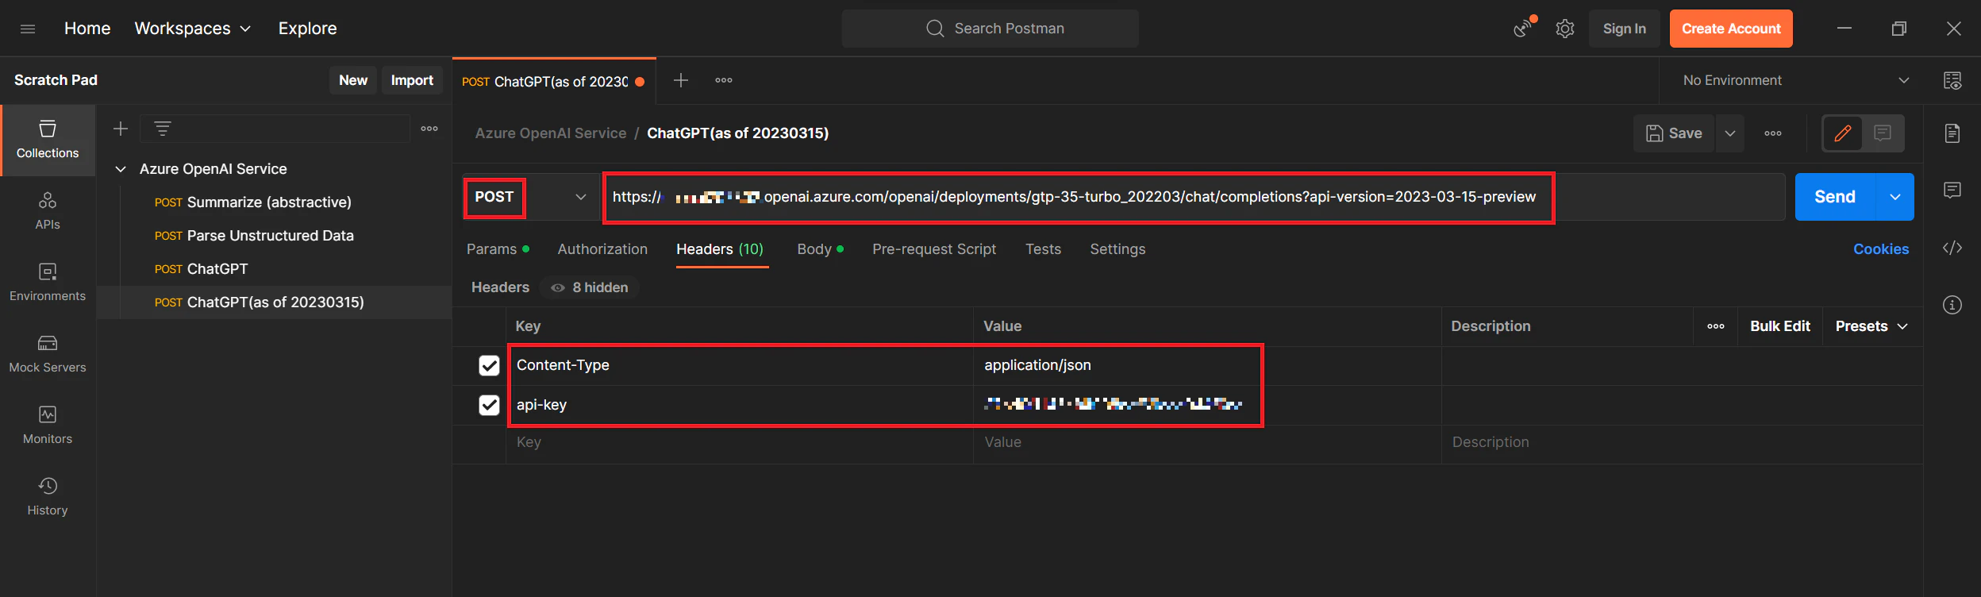Open the Environments sidebar panel
Viewport: 1981px width, 597px height.
point(48,283)
